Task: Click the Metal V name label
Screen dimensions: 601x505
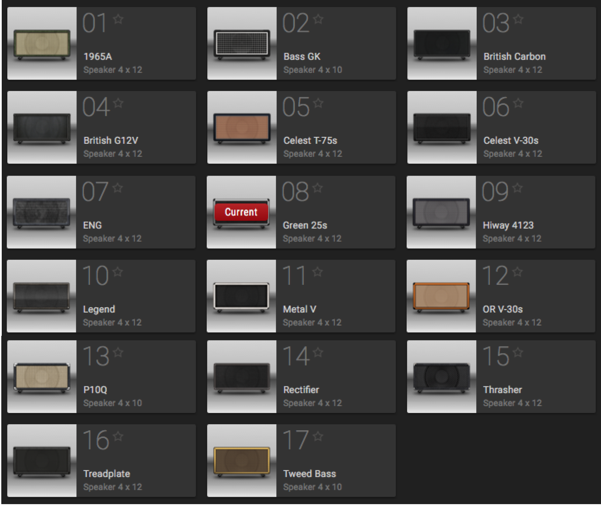Action: 300,309
